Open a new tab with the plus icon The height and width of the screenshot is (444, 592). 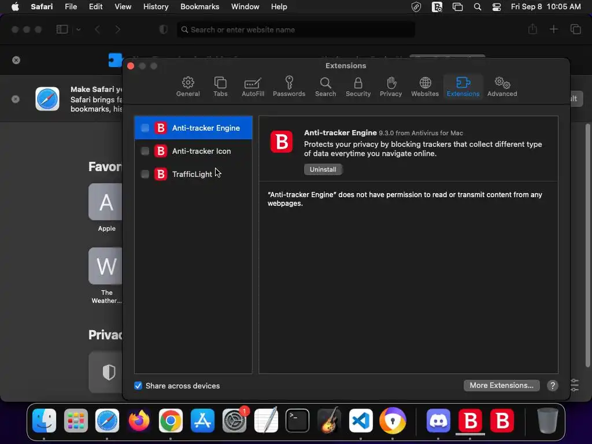coord(553,29)
